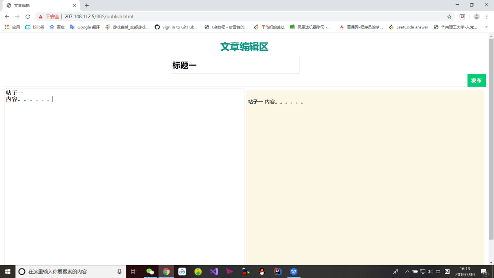Click the scrollbar up arrow
This screenshot has height=278, width=494.
click(491, 35)
